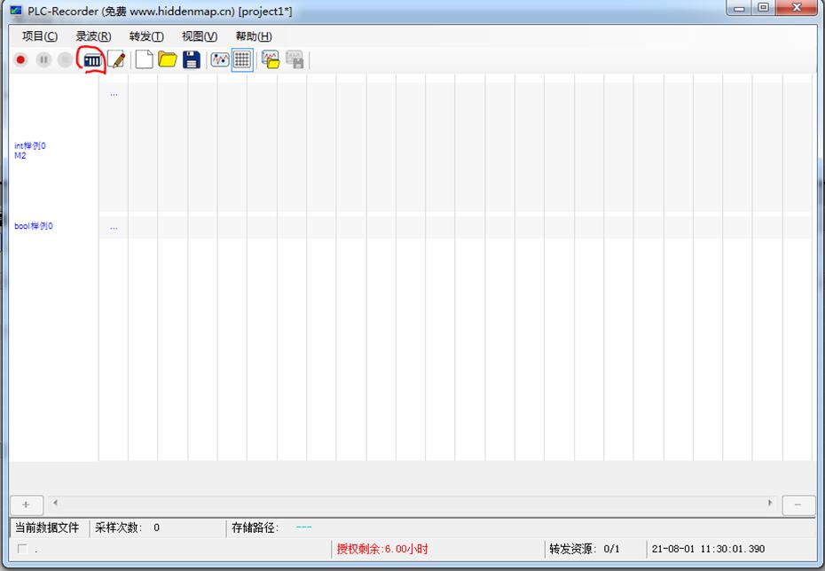Select the pencil edit icon
Image resolution: width=825 pixels, height=571 pixels.
117,59
